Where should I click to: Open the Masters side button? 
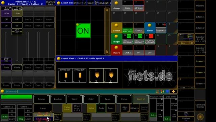click(x=200, y=6)
